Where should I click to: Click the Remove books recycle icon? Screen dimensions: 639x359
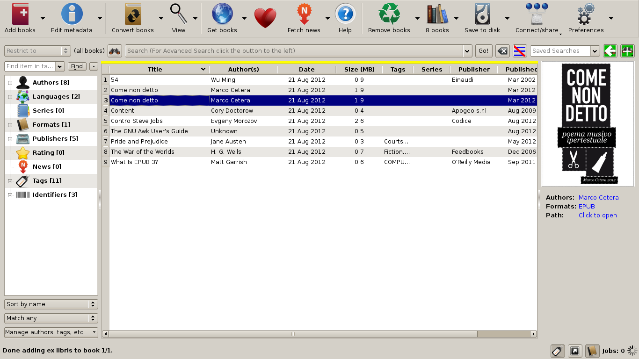click(389, 14)
